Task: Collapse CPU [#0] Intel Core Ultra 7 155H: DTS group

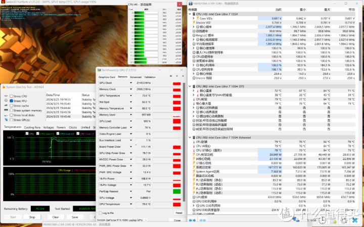Action: click(190, 86)
